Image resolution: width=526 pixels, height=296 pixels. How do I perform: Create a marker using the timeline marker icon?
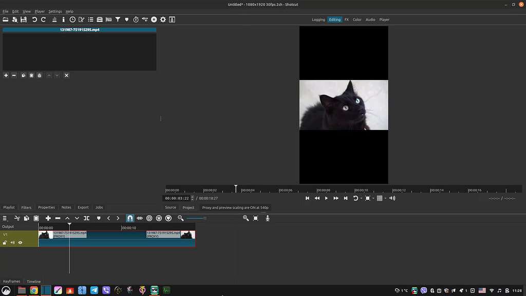(x=99, y=218)
